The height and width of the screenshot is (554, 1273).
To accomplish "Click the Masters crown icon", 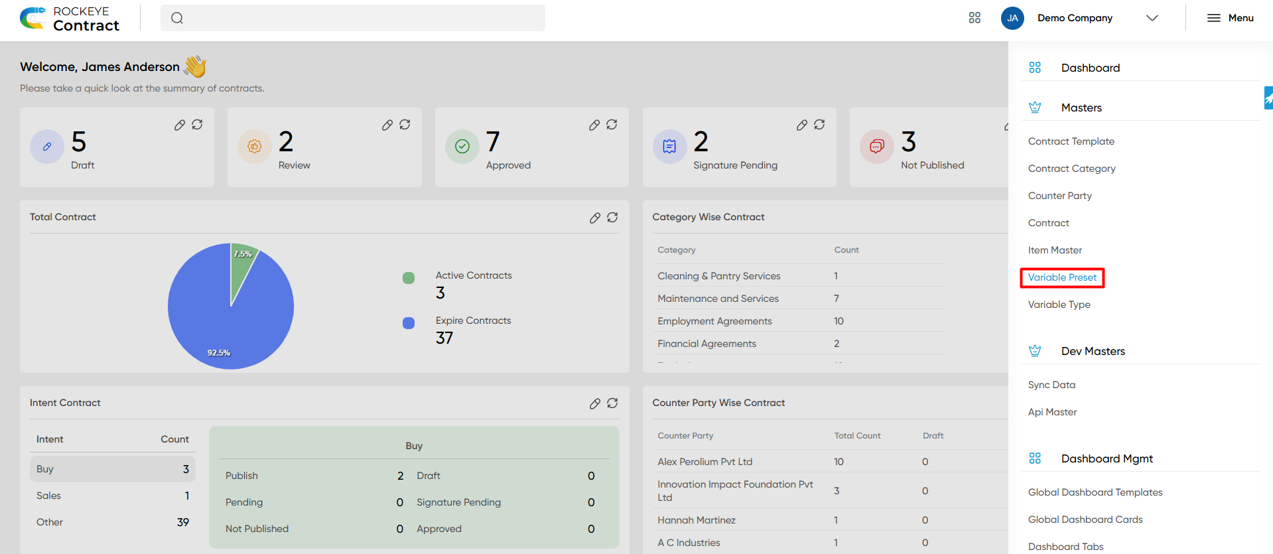I will click(x=1035, y=107).
